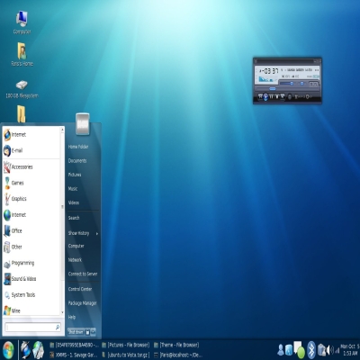
Task: Open Videos from start menu
Action: [x=74, y=202]
